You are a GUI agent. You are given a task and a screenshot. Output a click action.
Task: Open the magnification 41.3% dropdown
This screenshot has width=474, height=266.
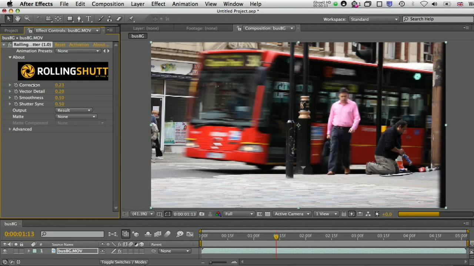click(143, 214)
